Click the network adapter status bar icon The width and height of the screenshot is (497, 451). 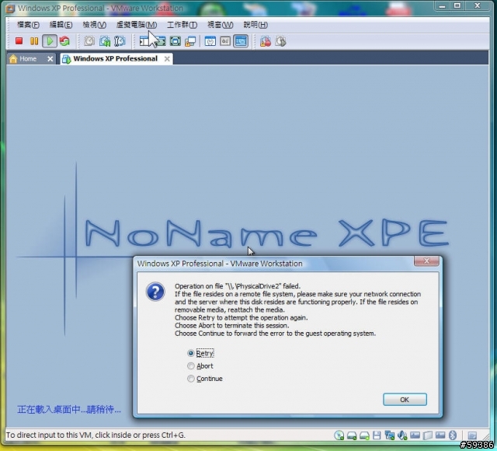point(390,435)
